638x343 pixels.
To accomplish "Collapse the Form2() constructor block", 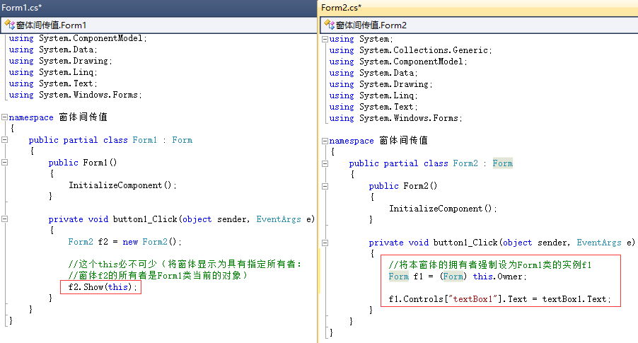I will [325, 186].
